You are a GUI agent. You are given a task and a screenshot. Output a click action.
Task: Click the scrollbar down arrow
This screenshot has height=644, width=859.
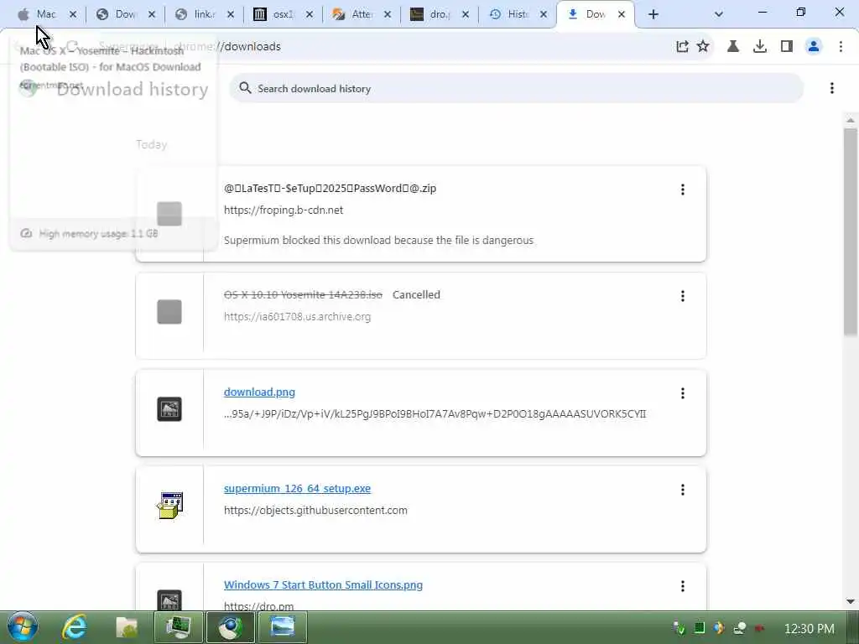point(851,601)
